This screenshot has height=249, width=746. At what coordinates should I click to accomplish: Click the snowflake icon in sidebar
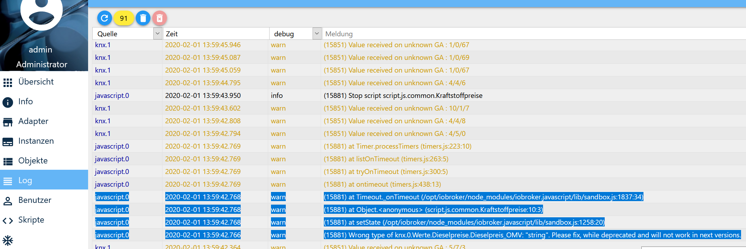[x=8, y=241]
